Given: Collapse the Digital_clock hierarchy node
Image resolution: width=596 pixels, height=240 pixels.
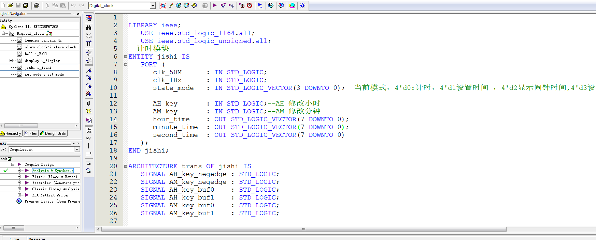Looking at the screenshot, I should (x=3, y=33).
